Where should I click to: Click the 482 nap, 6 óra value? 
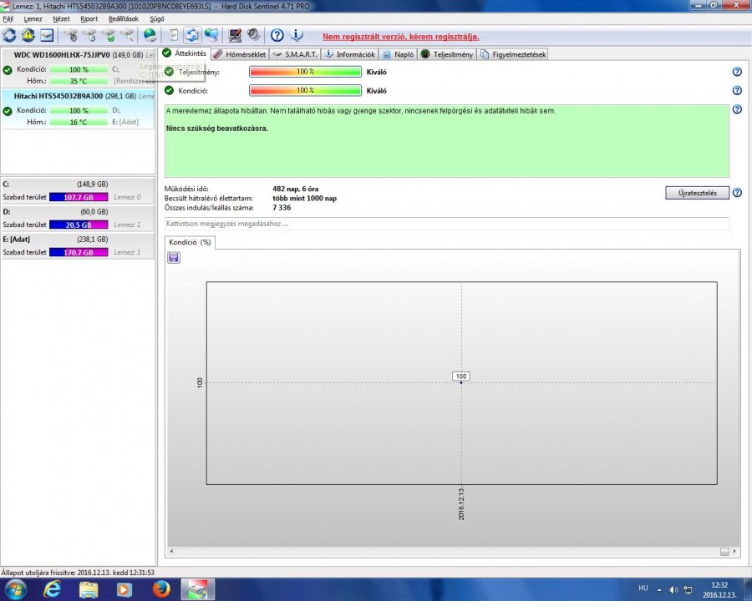(296, 189)
